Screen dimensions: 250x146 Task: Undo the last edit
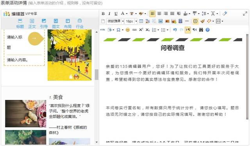(x=175, y=30)
